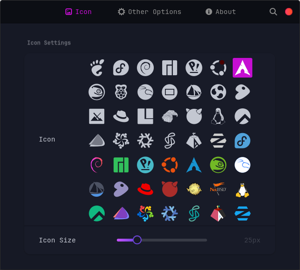300x270 pixels.
Task: Open search with the magnifier icon
Action: coord(273,12)
